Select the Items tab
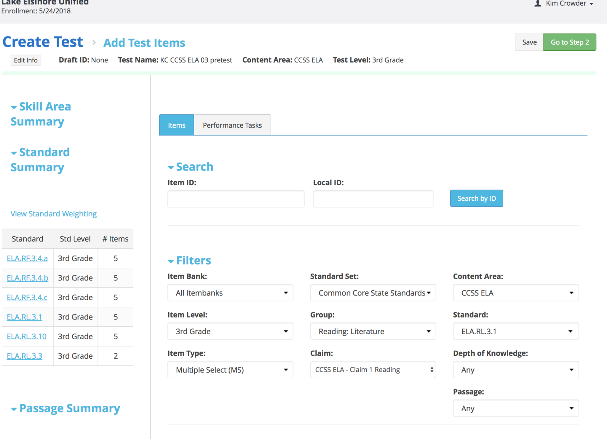The image size is (607, 439). click(x=176, y=125)
